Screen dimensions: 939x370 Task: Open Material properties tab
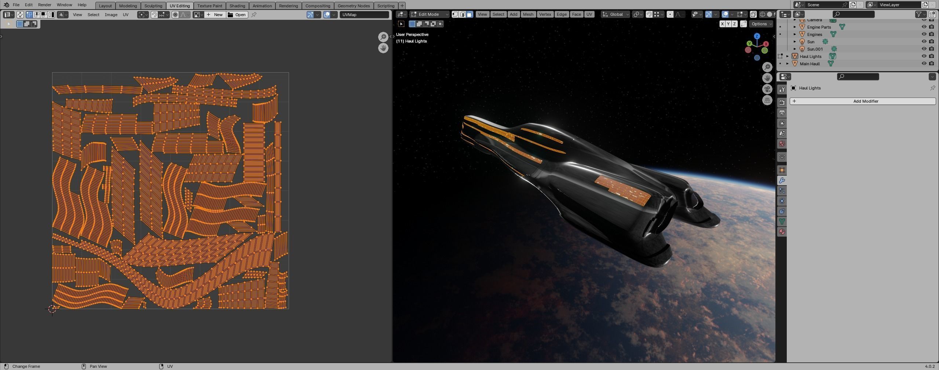782,232
